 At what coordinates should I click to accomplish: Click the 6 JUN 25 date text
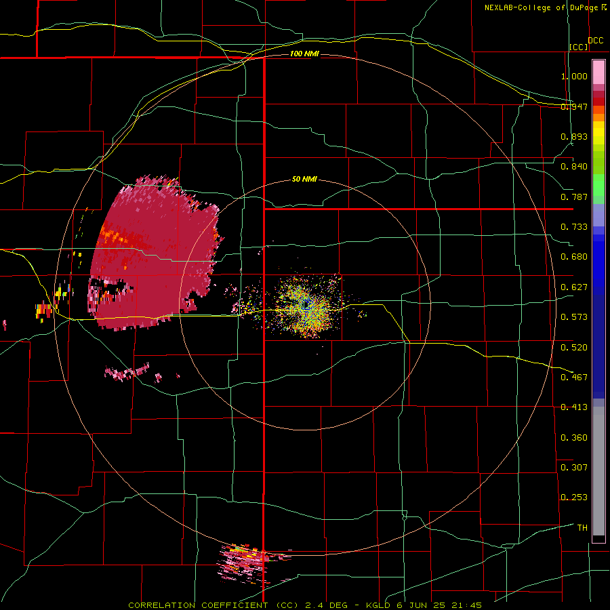[422, 605]
